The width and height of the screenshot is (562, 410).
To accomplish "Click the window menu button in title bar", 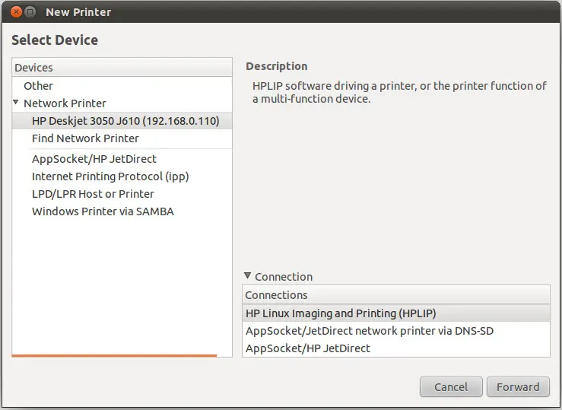I will pyautogui.click(x=30, y=12).
